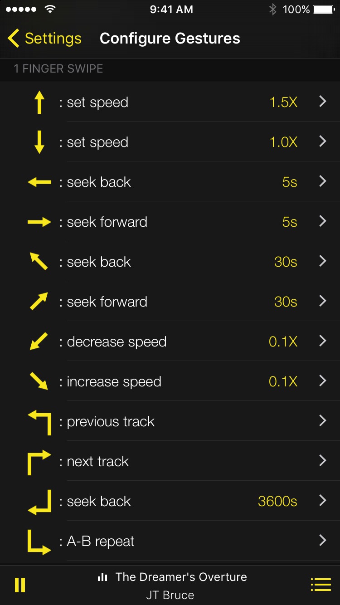Tap the down-right diagonal arrow icon

(x=39, y=381)
